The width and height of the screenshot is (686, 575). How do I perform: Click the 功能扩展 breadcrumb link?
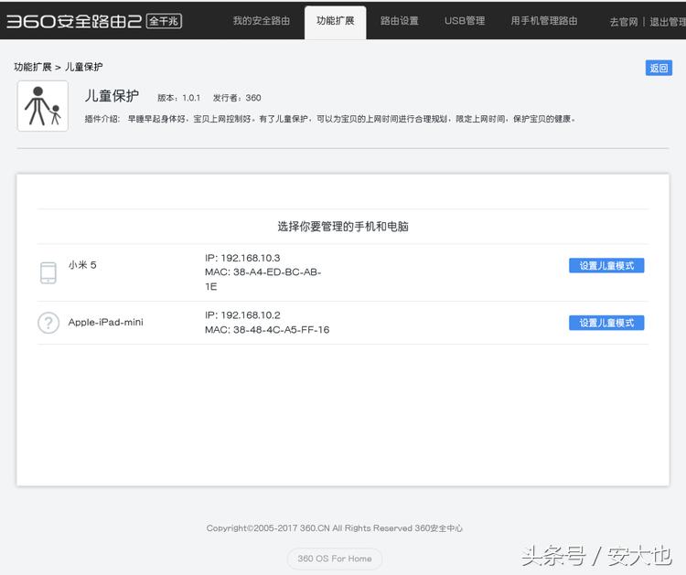pyautogui.click(x=33, y=67)
